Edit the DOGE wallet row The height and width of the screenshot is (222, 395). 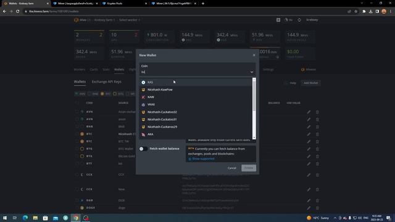(x=309, y=208)
